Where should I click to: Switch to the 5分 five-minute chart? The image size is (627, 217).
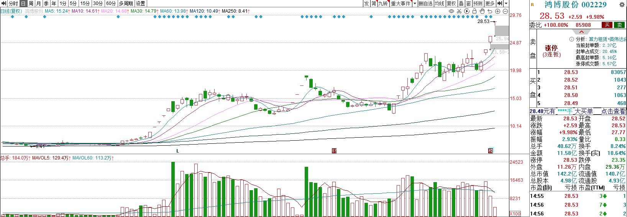point(73,3)
